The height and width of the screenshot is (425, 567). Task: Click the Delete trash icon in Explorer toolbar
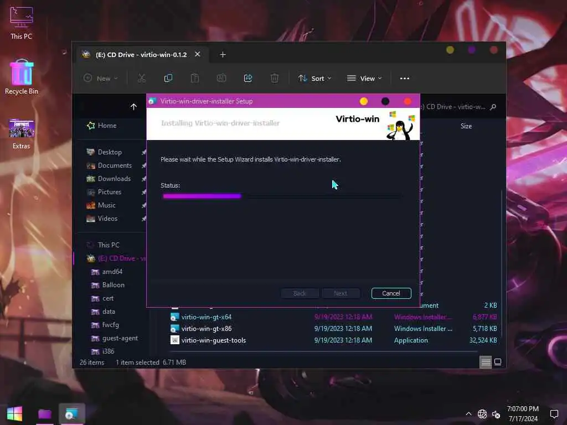tap(275, 79)
